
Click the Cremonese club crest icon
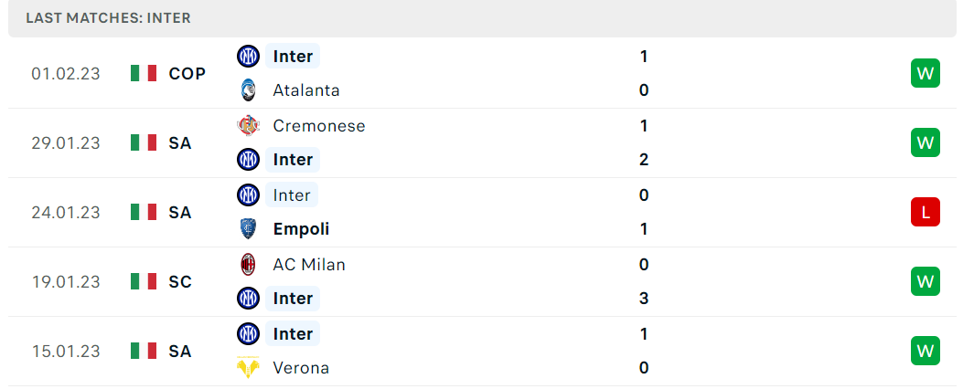pos(248,126)
